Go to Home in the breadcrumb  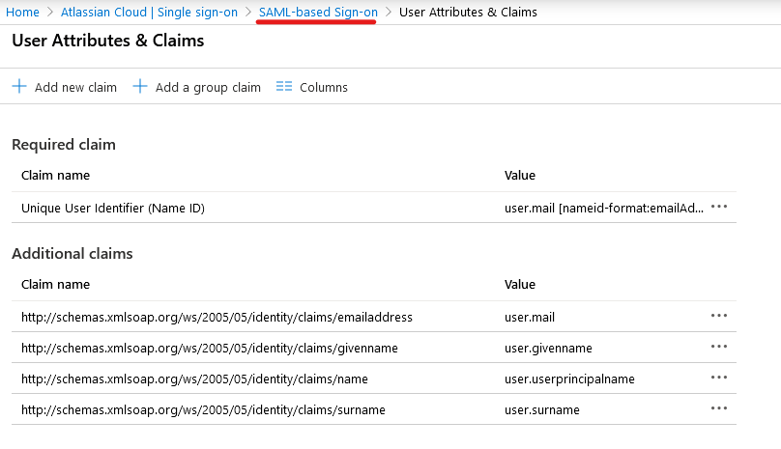tap(22, 13)
